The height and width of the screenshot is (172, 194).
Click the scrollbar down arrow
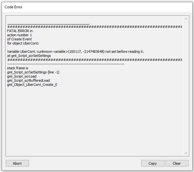coord(186,153)
